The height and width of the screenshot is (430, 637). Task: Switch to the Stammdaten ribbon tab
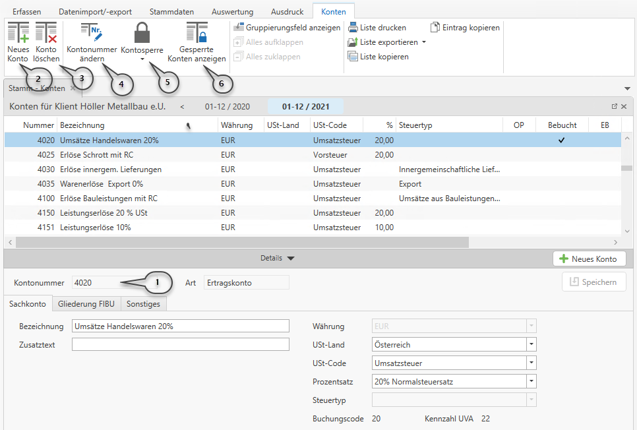[x=170, y=12]
